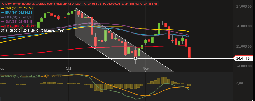
Task: Click the magenta color swatch of SMA(38)
Action: (x=3, y=22)
